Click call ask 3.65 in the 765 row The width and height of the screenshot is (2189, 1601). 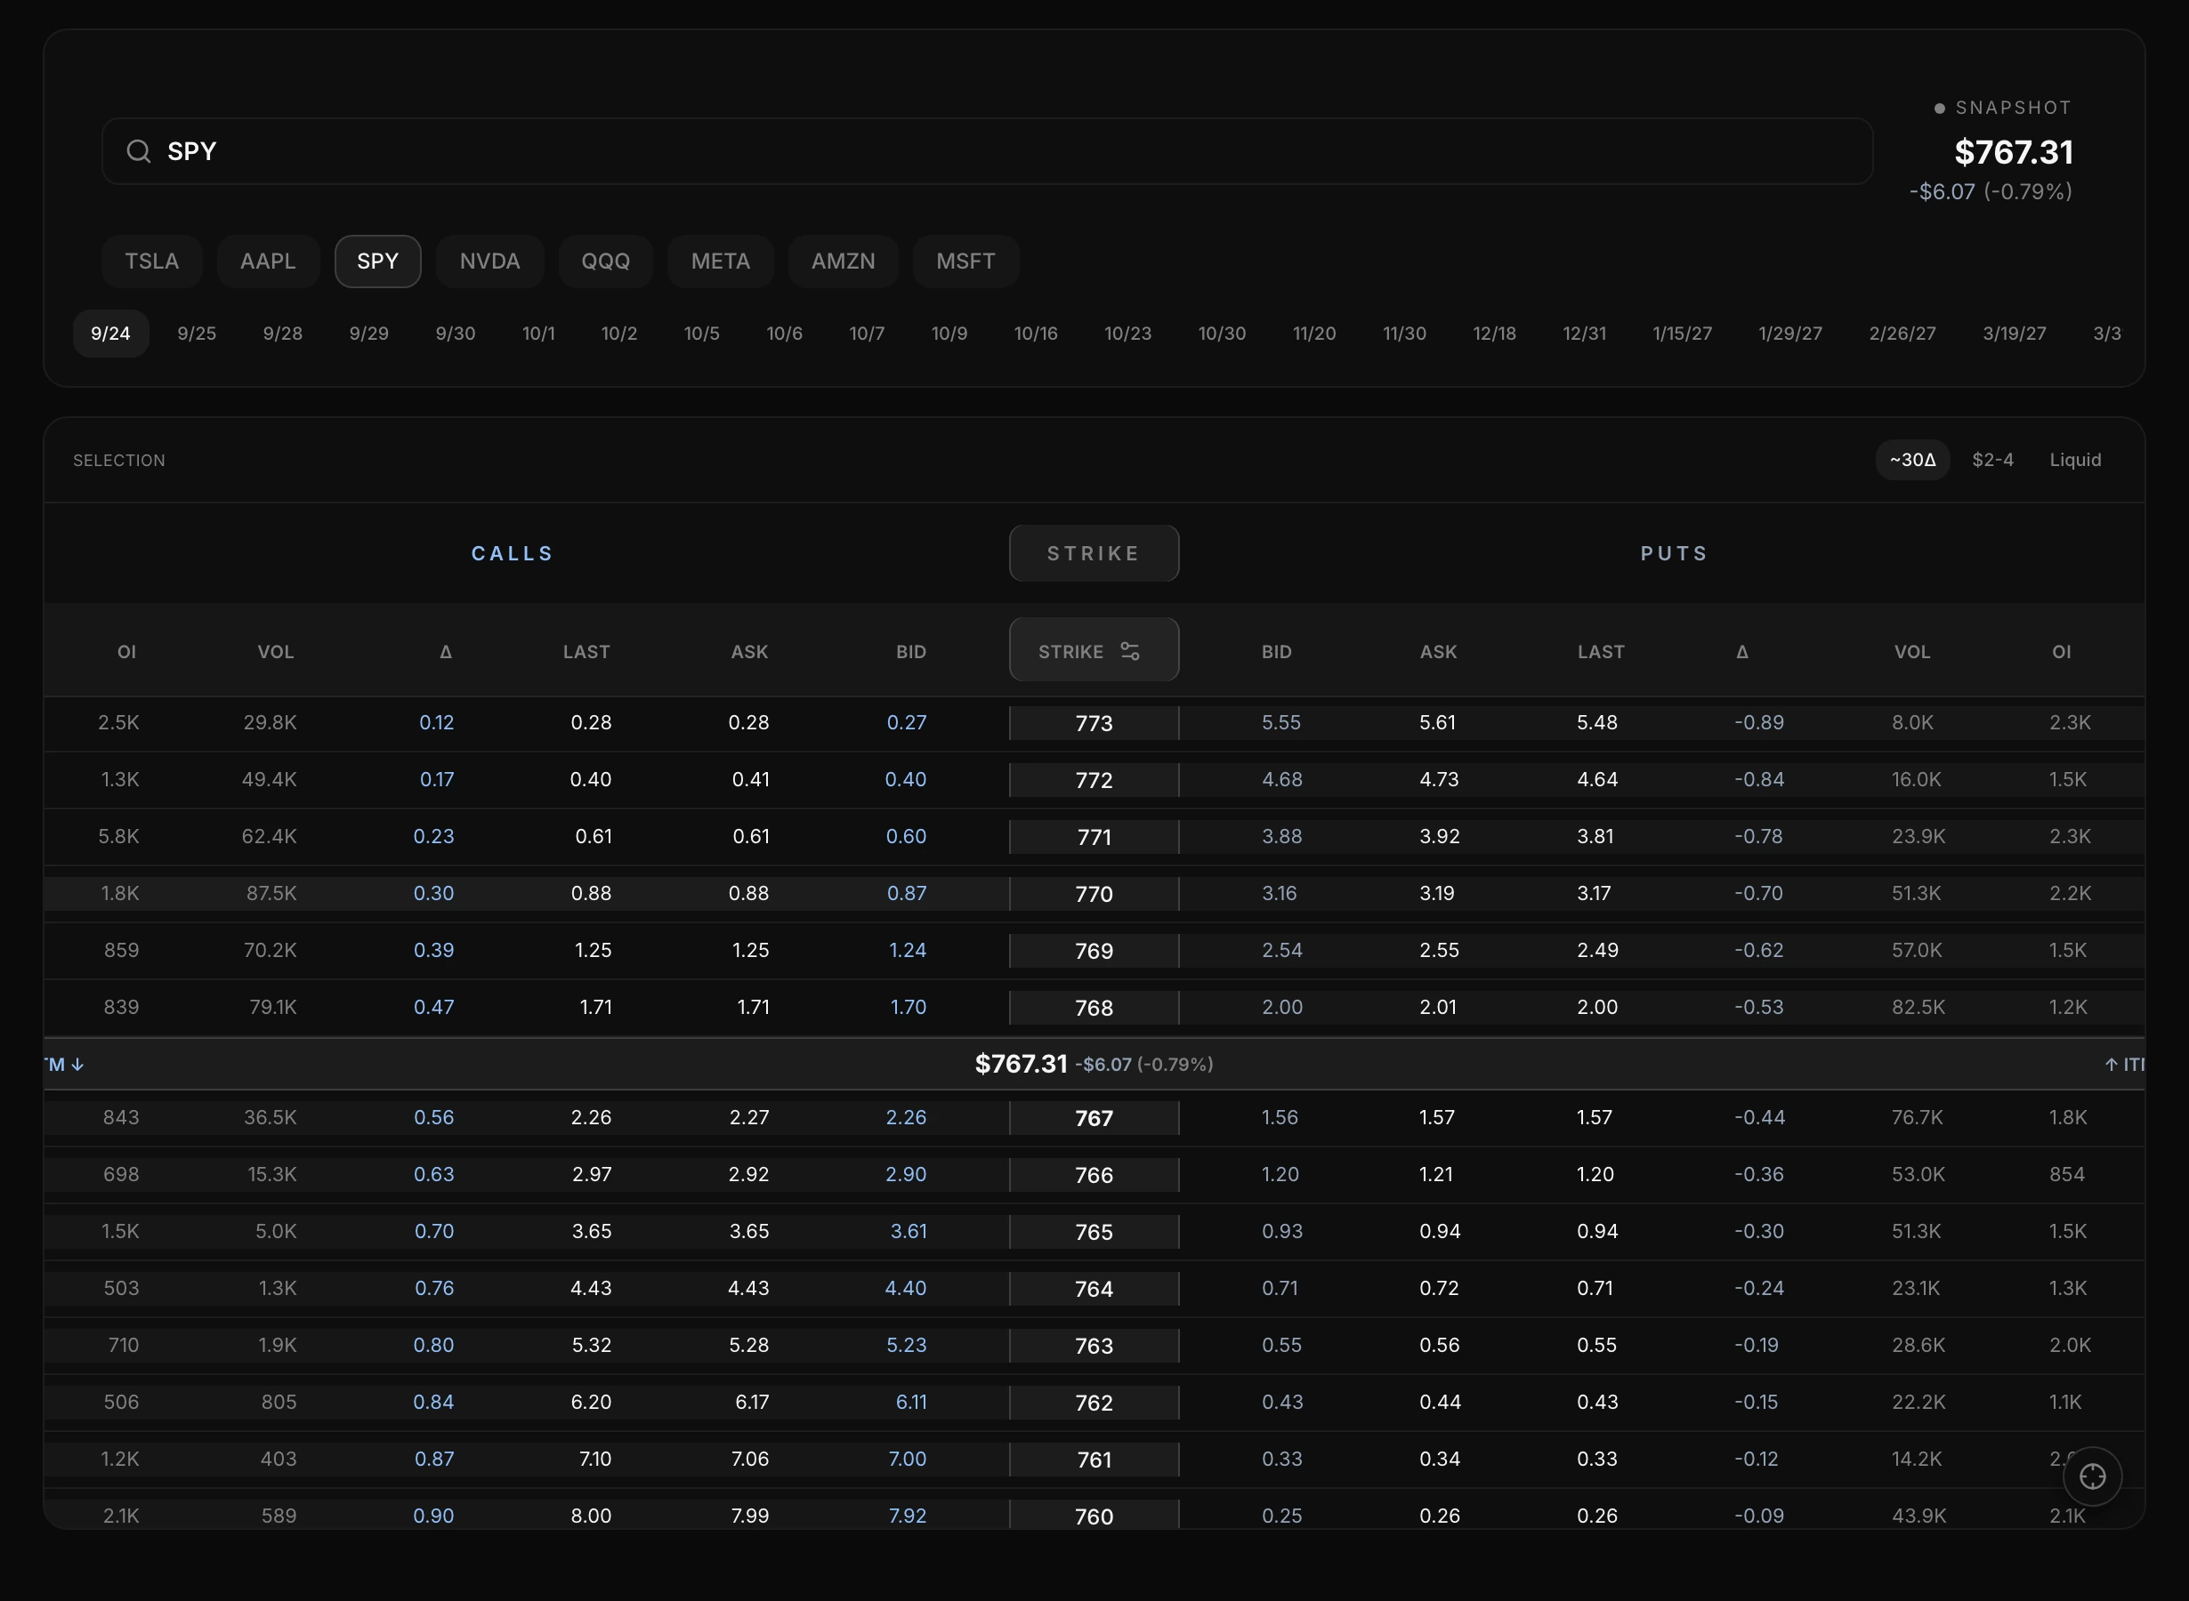point(749,1231)
